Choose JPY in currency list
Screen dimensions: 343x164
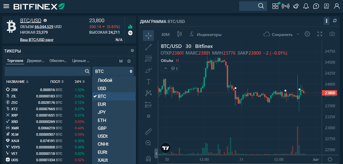click(x=114, y=112)
